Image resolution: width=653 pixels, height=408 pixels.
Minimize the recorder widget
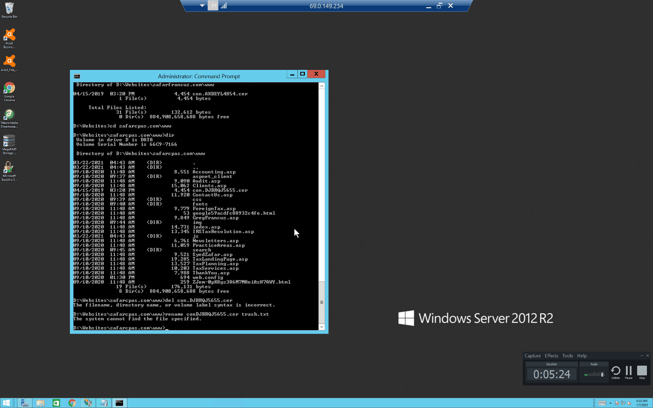641,356
